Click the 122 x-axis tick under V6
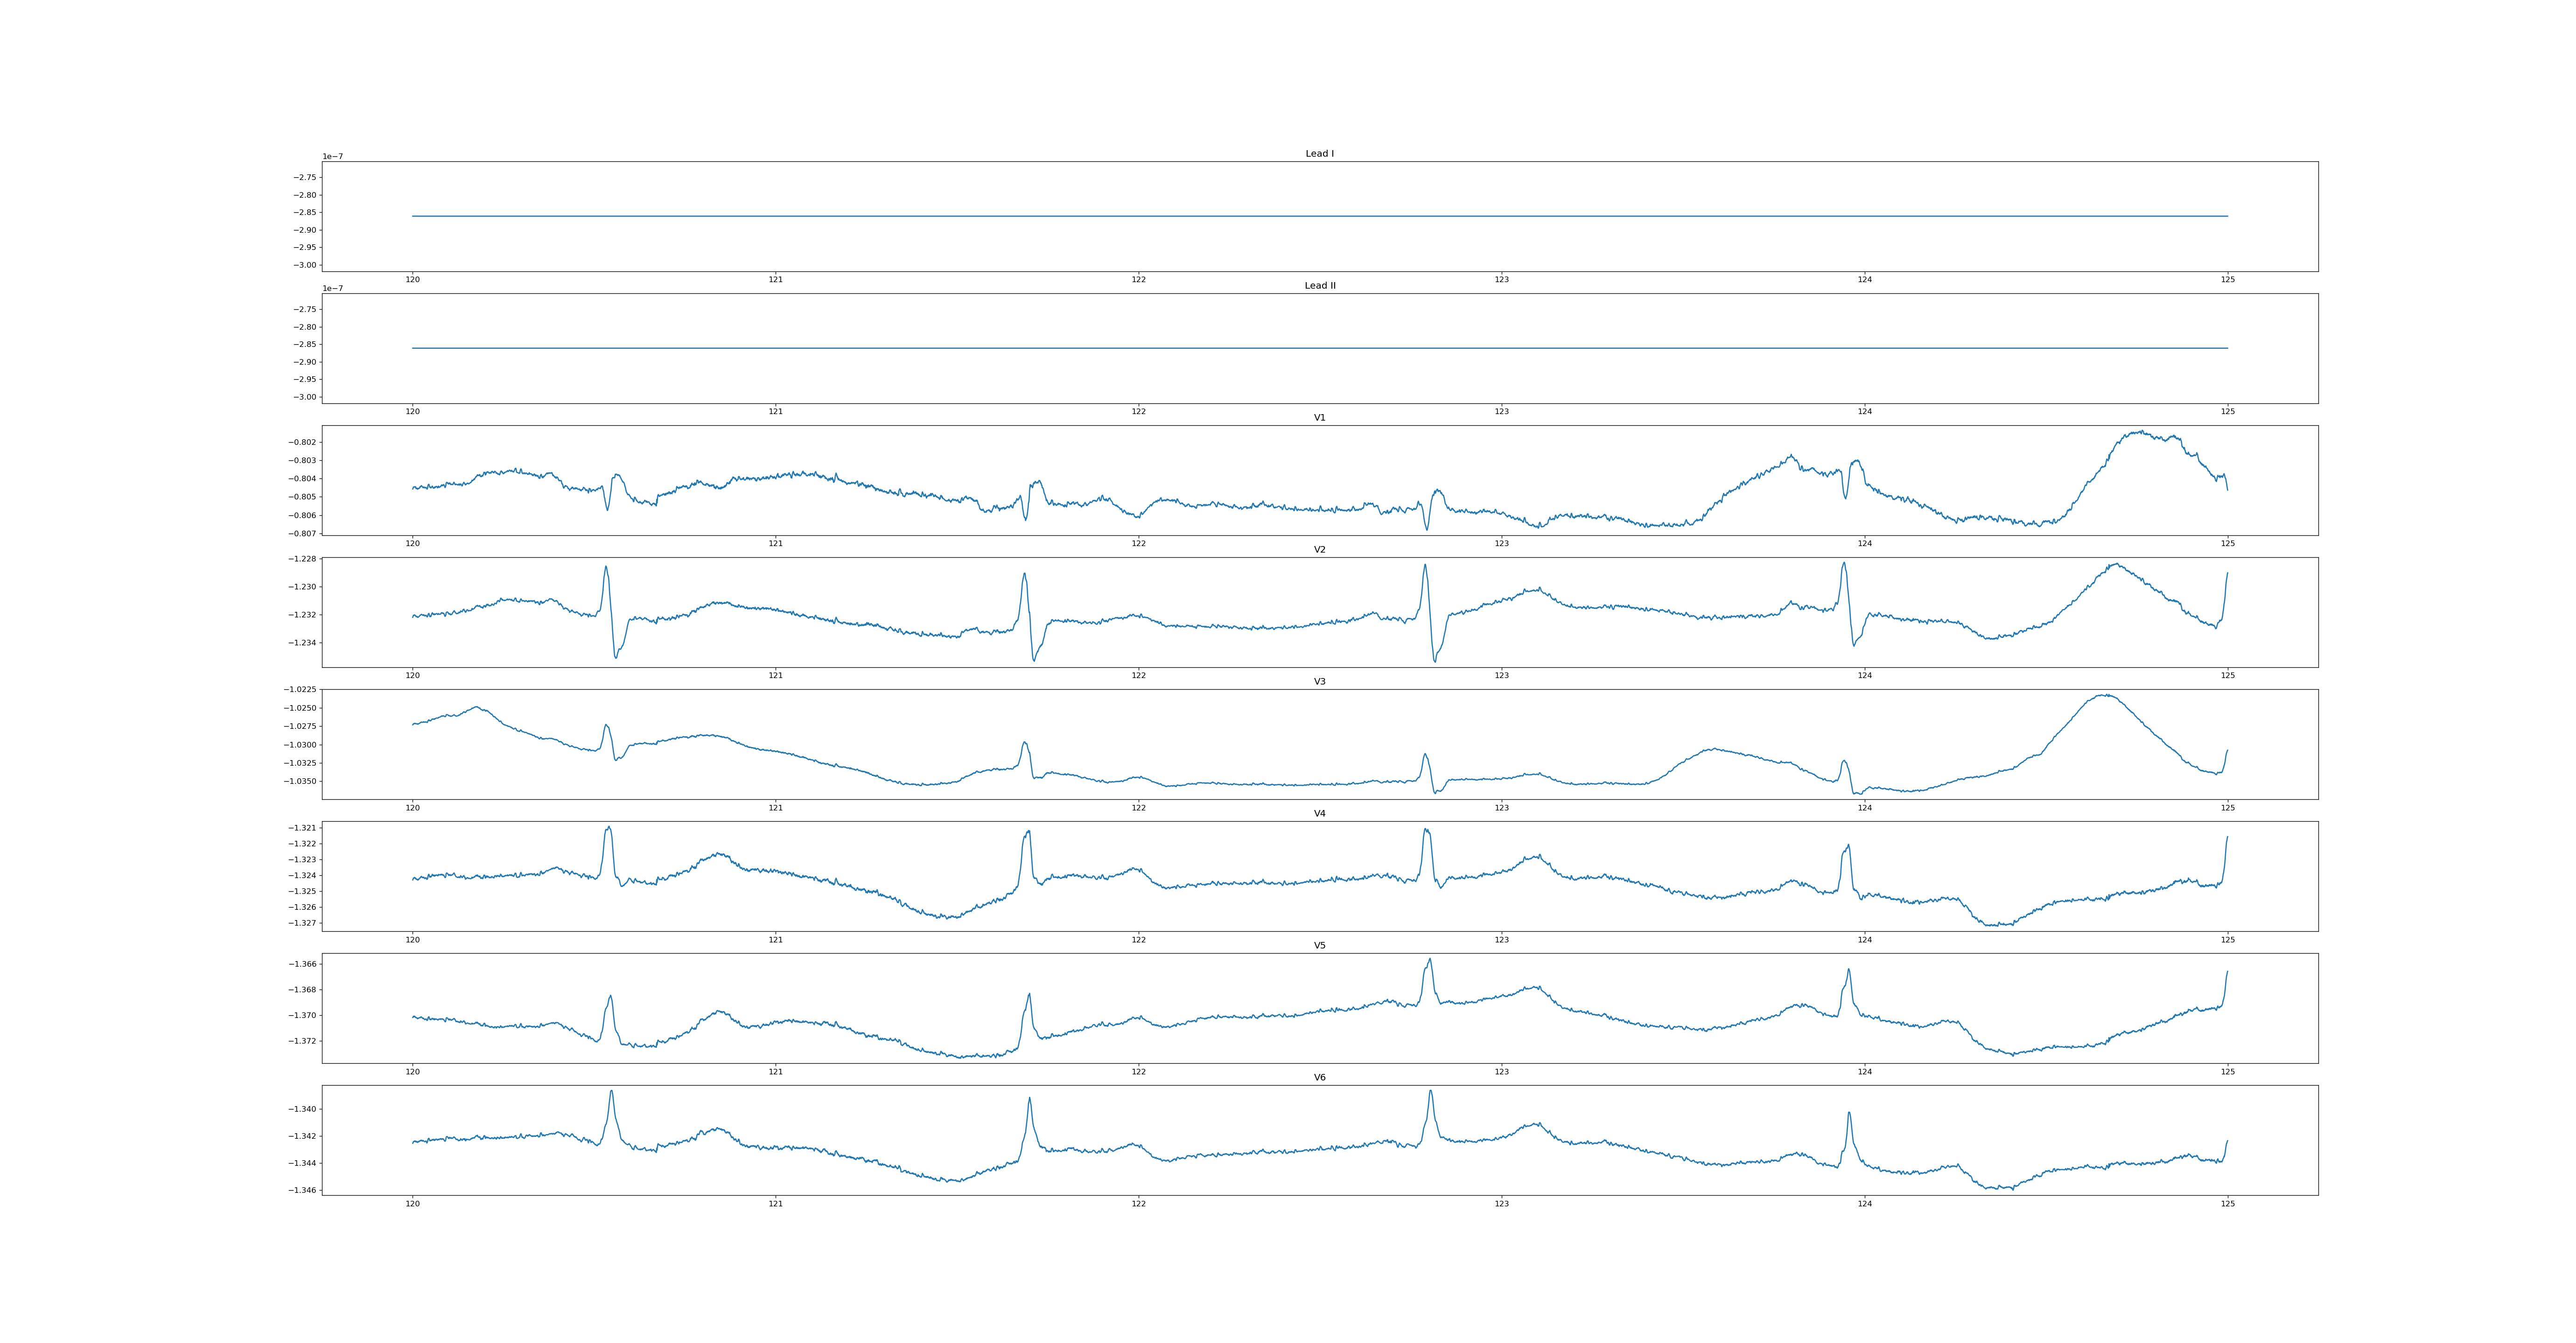2576x1343 pixels. pos(1138,1204)
